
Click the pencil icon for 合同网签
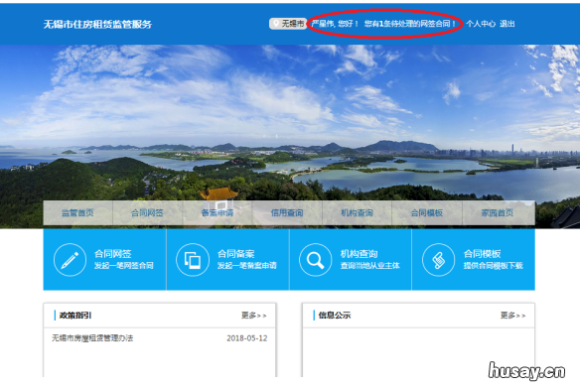[x=70, y=260]
